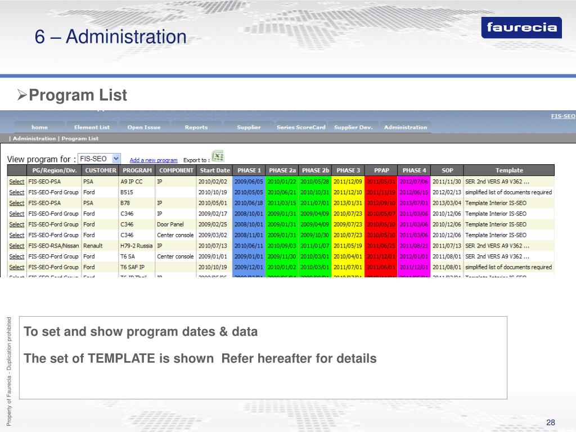Click the Template column header

coord(508,170)
